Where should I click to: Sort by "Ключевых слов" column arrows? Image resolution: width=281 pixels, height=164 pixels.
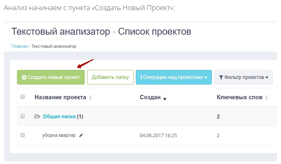coord(267,98)
